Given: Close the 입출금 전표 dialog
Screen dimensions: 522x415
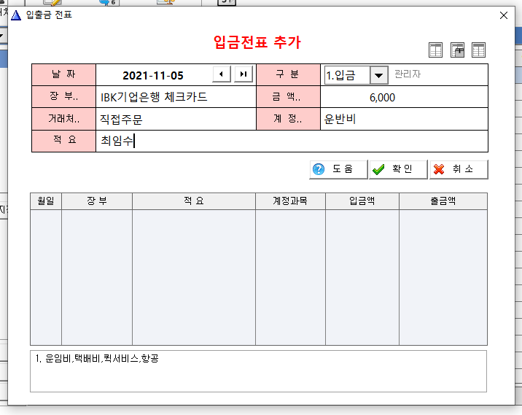Looking at the screenshot, I should 504,15.
